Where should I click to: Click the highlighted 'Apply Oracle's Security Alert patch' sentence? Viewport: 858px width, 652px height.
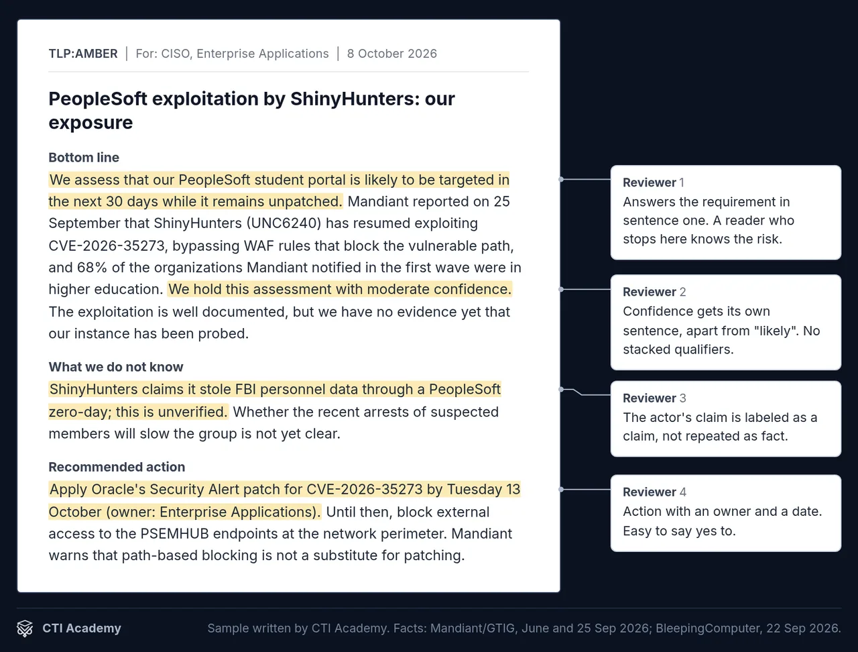coord(284,500)
